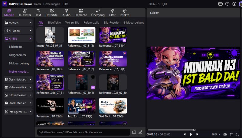Open the Untertitel tool
Viewport: 242px width, 138px height.
tap(52, 13)
